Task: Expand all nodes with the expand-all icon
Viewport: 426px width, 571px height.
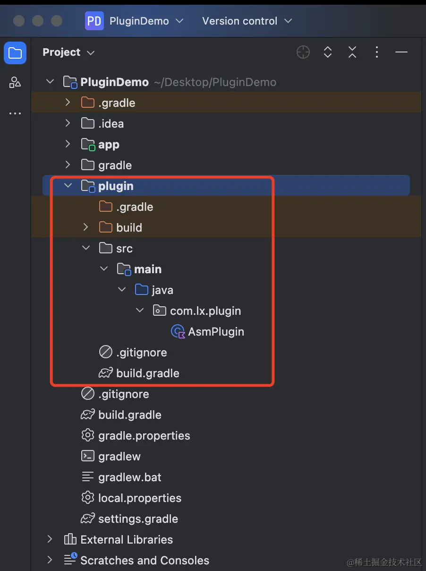Action: click(x=328, y=52)
